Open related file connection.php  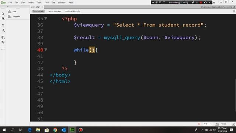(x=54, y=11)
